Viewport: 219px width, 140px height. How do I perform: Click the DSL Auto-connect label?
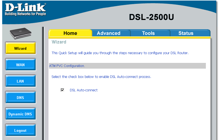tap(83, 90)
